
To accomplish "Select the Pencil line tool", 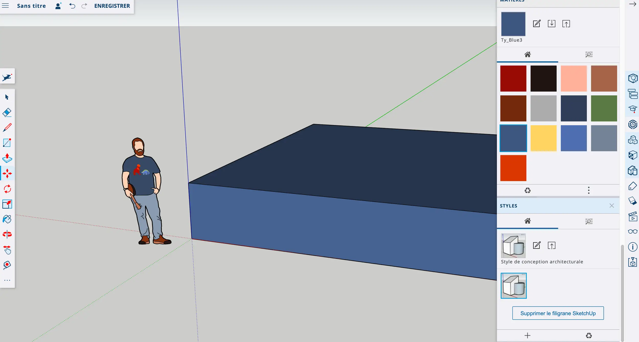I will pos(7,127).
